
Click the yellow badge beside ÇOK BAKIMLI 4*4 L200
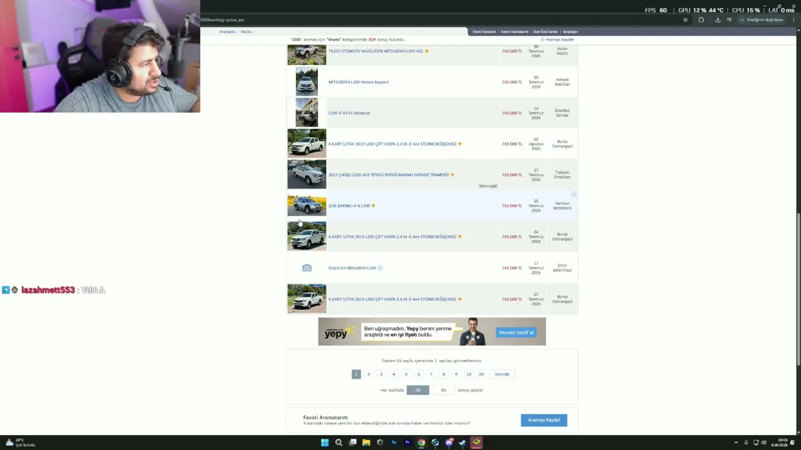tap(373, 206)
